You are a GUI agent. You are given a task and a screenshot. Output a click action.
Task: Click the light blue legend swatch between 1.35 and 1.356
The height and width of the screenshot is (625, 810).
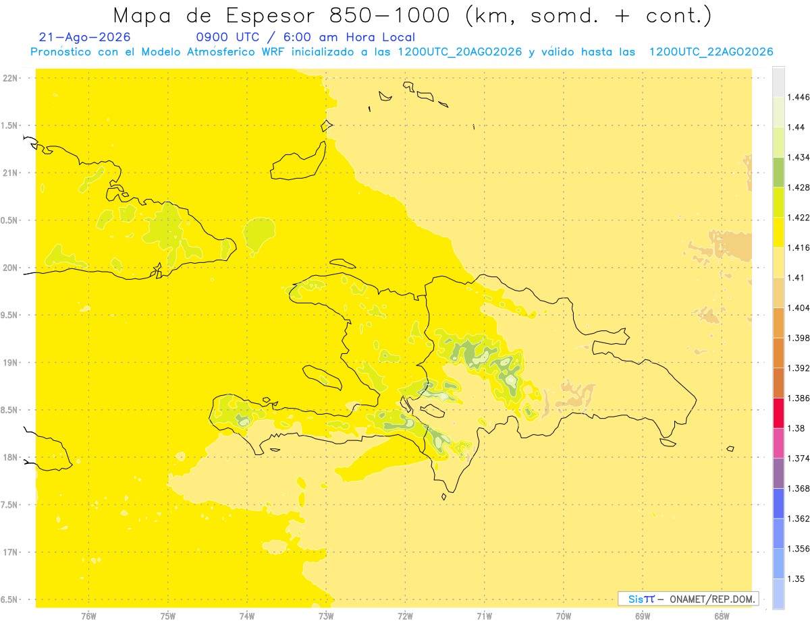778,563
